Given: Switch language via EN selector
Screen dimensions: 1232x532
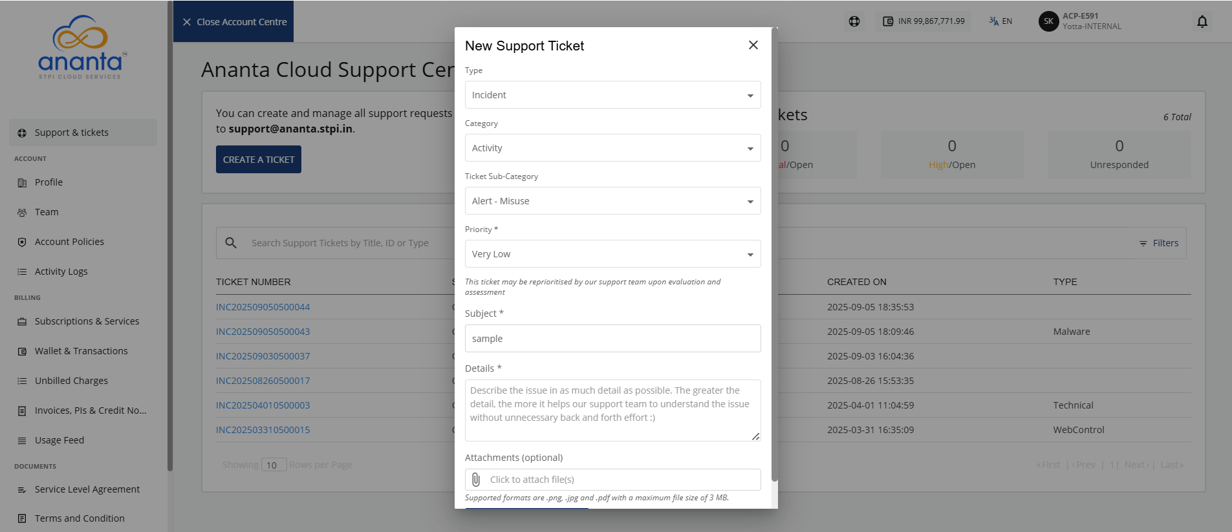Looking at the screenshot, I should (1000, 21).
